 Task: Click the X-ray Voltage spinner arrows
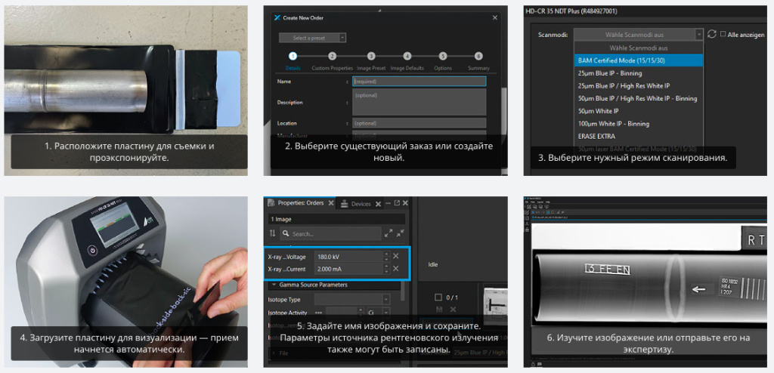coord(385,257)
